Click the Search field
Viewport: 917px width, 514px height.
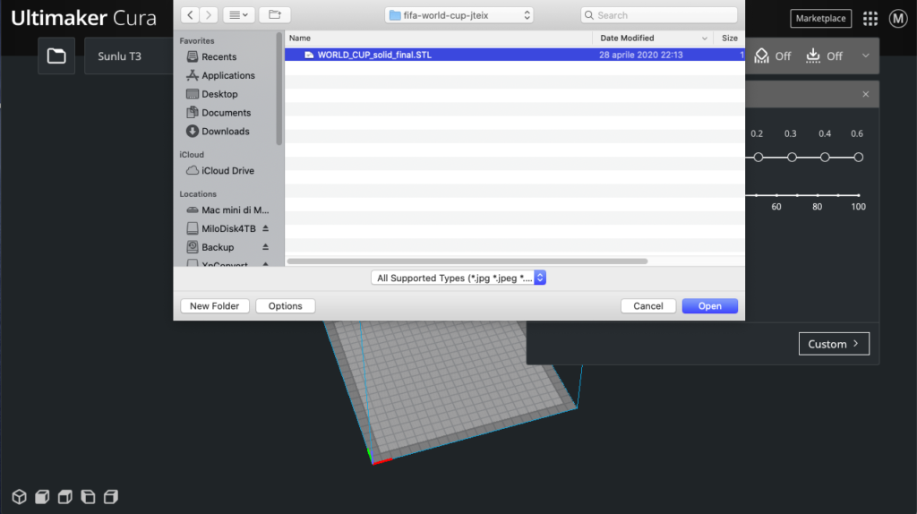pyautogui.click(x=659, y=15)
